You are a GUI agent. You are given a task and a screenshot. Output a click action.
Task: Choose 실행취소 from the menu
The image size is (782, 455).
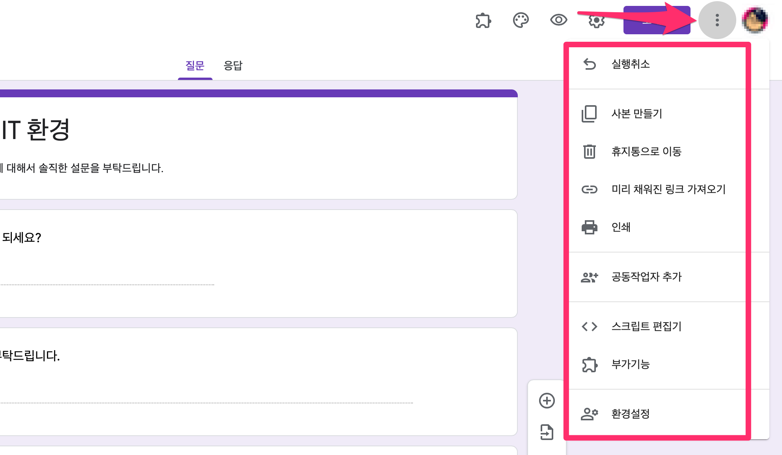630,64
